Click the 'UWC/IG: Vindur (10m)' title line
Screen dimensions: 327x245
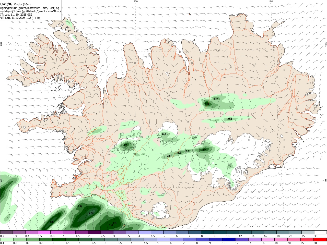(x=16, y=4)
